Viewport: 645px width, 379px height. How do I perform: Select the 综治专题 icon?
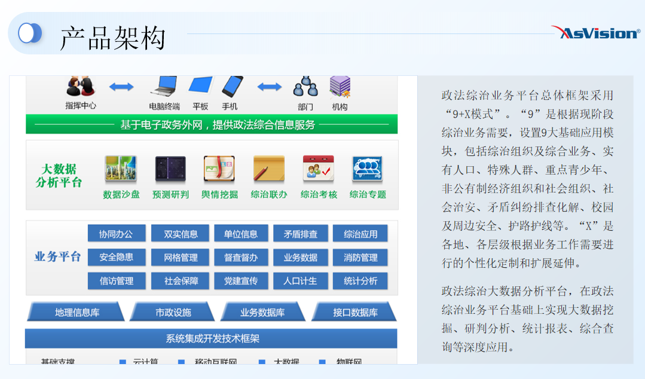coord(368,169)
